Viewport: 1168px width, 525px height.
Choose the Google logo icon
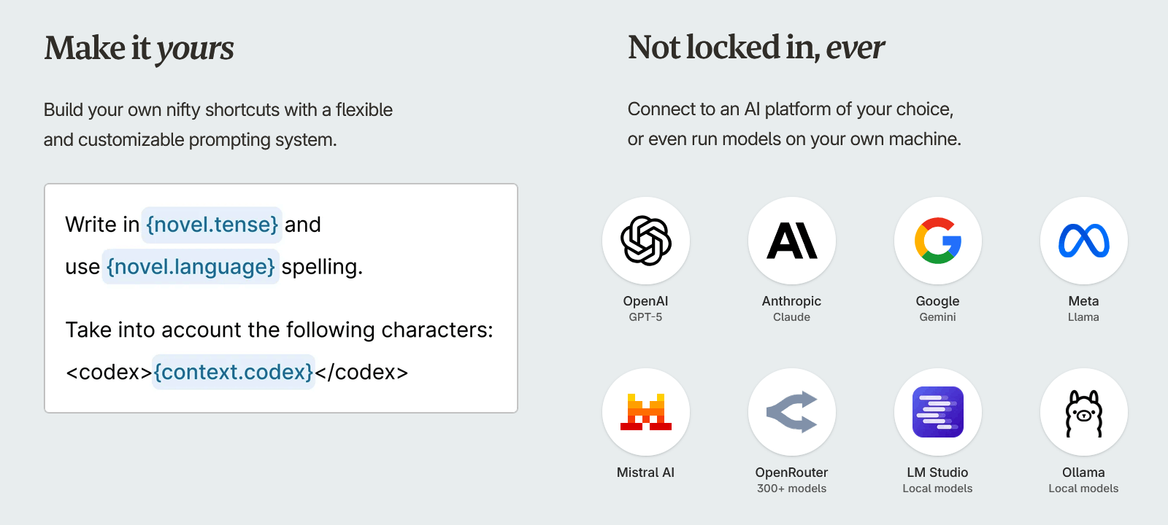click(x=938, y=241)
